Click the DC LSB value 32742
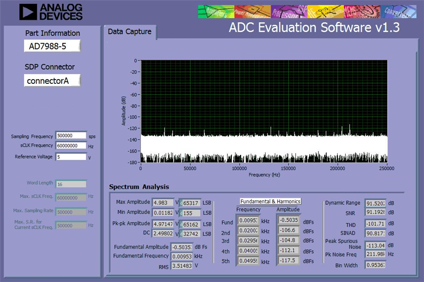424x282 pixels. pos(190,234)
